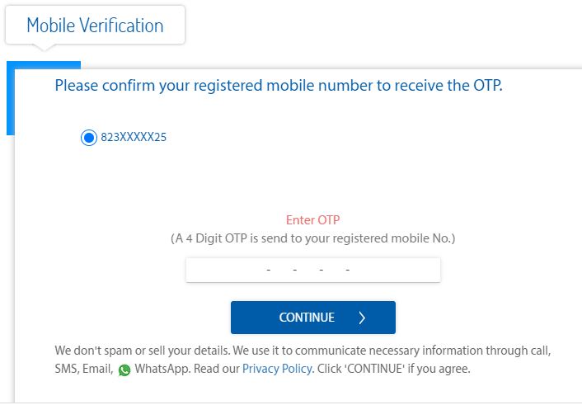Click the right chevron arrow on CONTINUE
This screenshot has width=582, height=405.
[x=362, y=318]
